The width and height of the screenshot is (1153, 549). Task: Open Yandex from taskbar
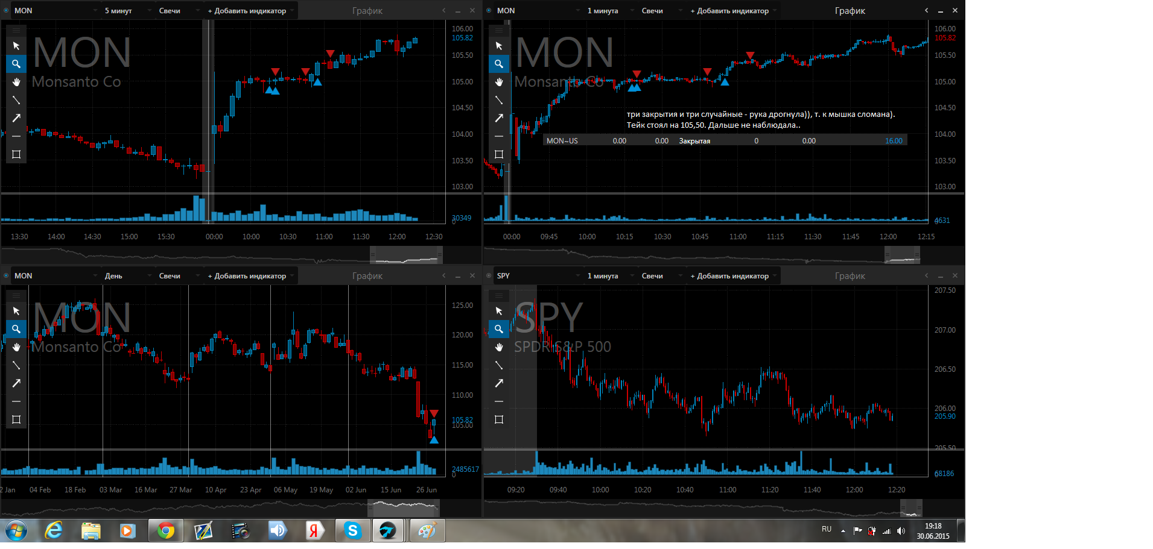click(x=314, y=531)
